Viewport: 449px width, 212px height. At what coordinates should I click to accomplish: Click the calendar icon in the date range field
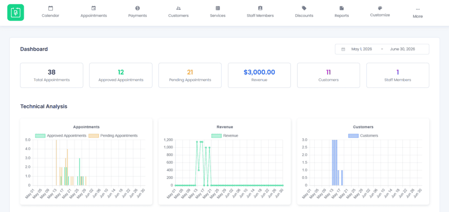pyautogui.click(x=343, y=49)
